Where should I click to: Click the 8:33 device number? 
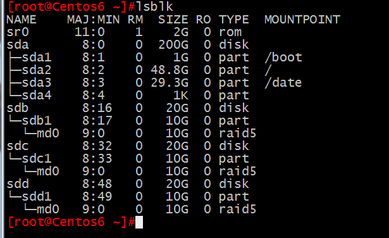pos(97,159)
